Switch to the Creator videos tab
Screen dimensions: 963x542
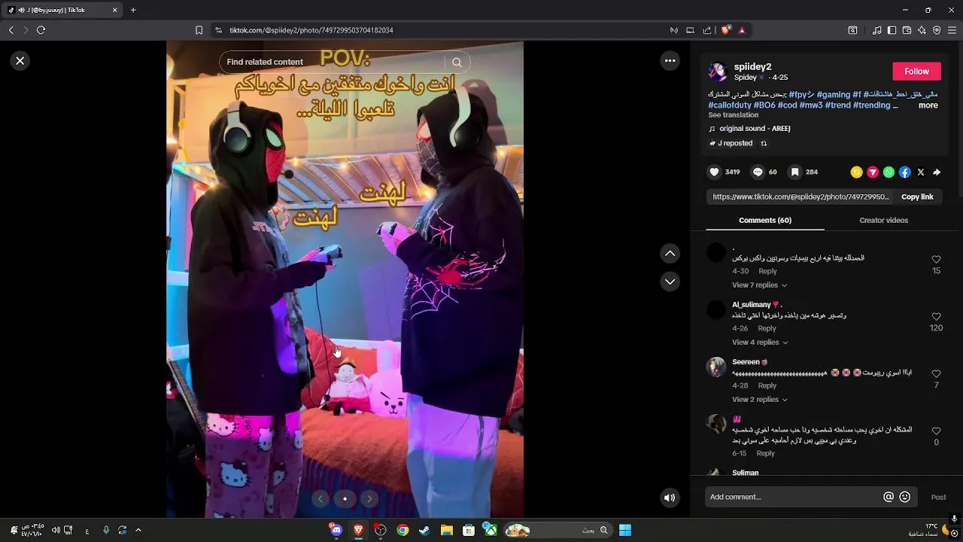tap(883, 221)
